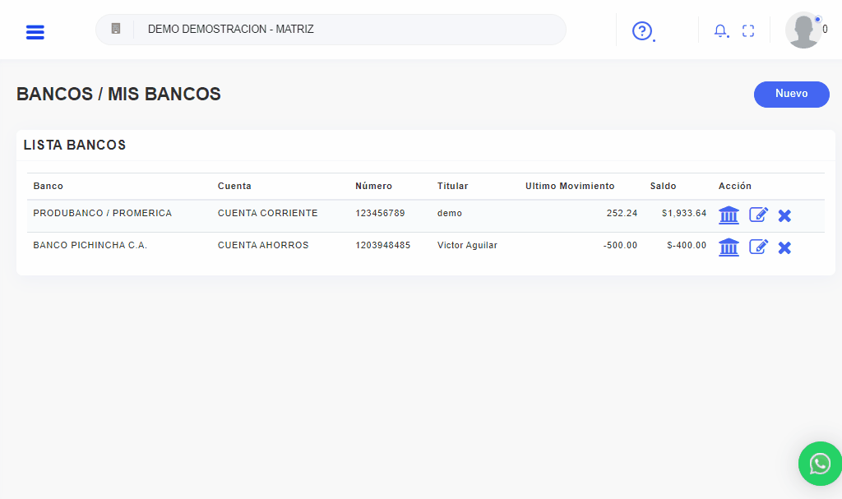Edit the BANCO PICHINCHA C.A. account
The height and width of the screenshot is (499, 842).
coord(758,247)
